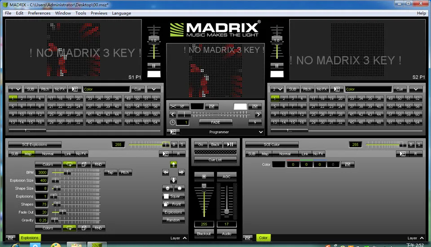Image resolution: width=431 pixels, height=247 pixels.
Task: Click the macro icon in SCE Color panel
Action: 403,154
